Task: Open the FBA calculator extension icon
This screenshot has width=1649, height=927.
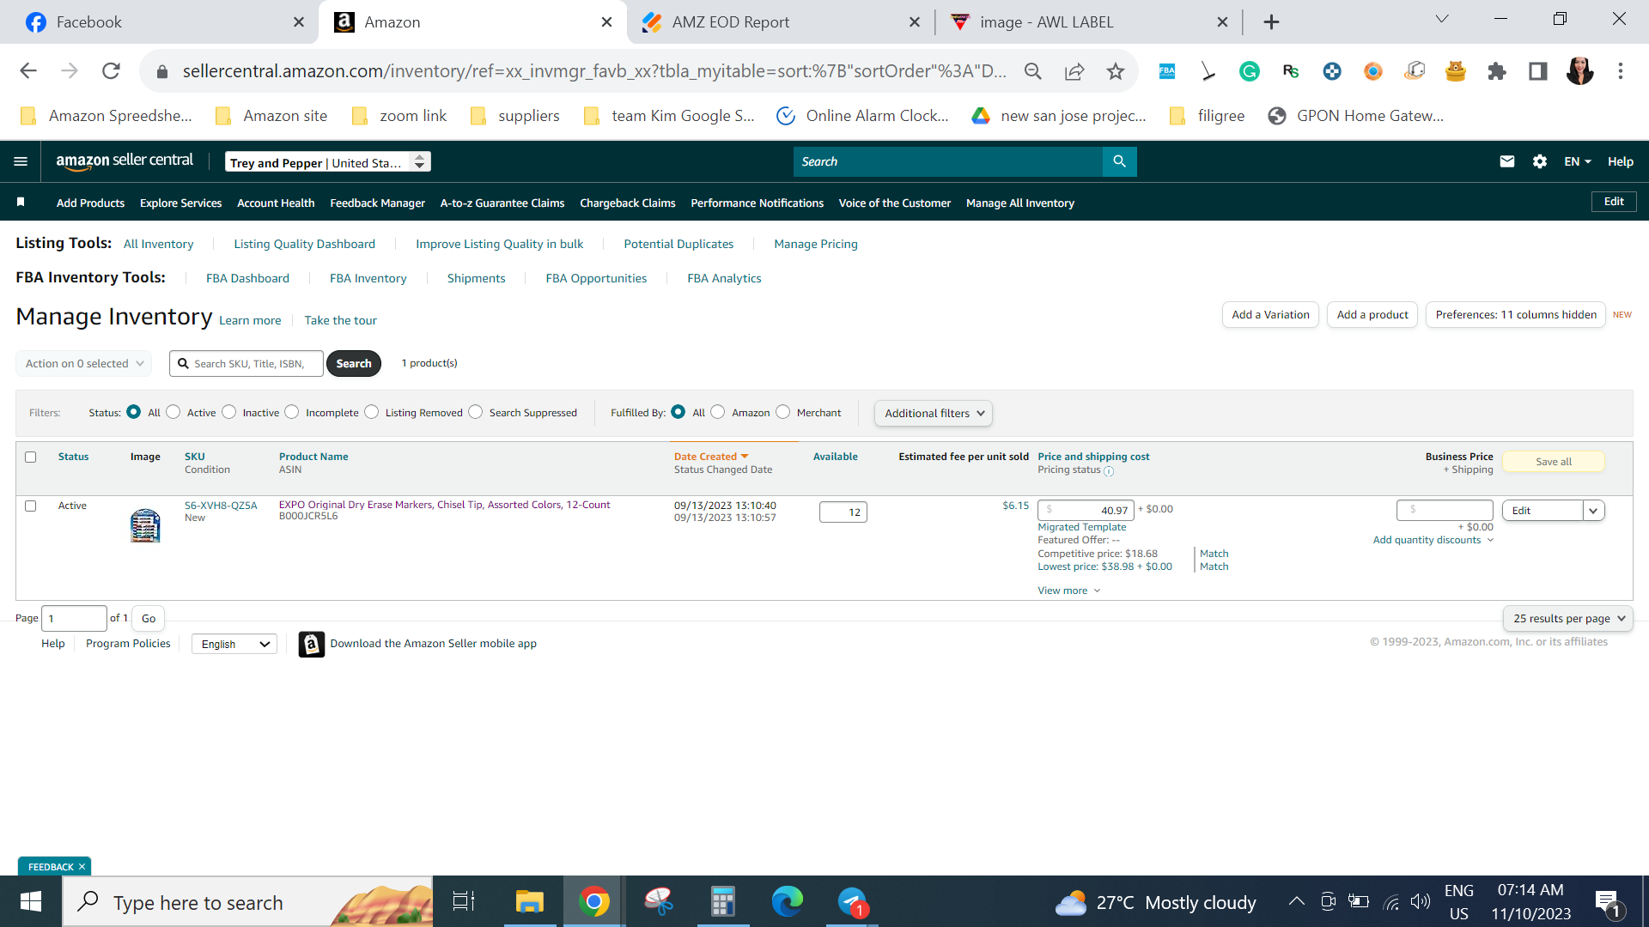Action: 1166,71
